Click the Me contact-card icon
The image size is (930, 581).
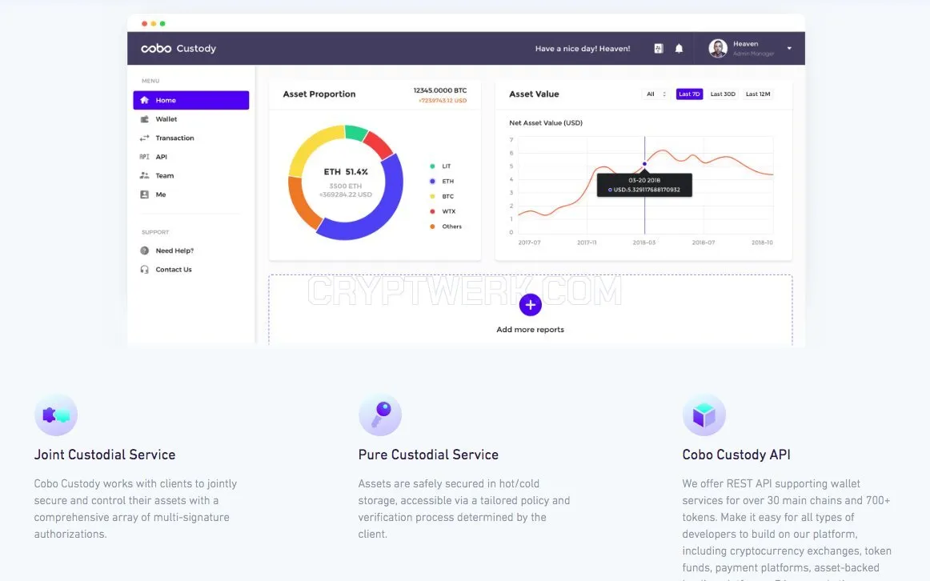click(144, 194)
